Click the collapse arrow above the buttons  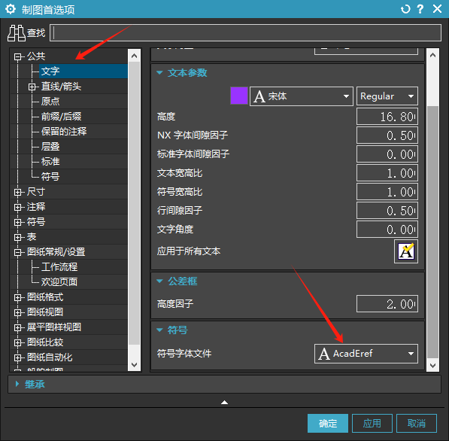[x=224, y=403]
